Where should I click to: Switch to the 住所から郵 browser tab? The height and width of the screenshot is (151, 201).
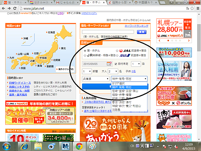[x=119, y=2]
